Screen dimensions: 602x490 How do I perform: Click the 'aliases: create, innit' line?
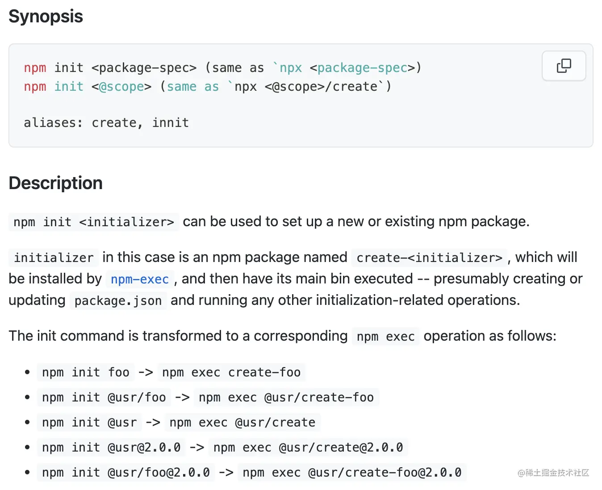[106, 123]
